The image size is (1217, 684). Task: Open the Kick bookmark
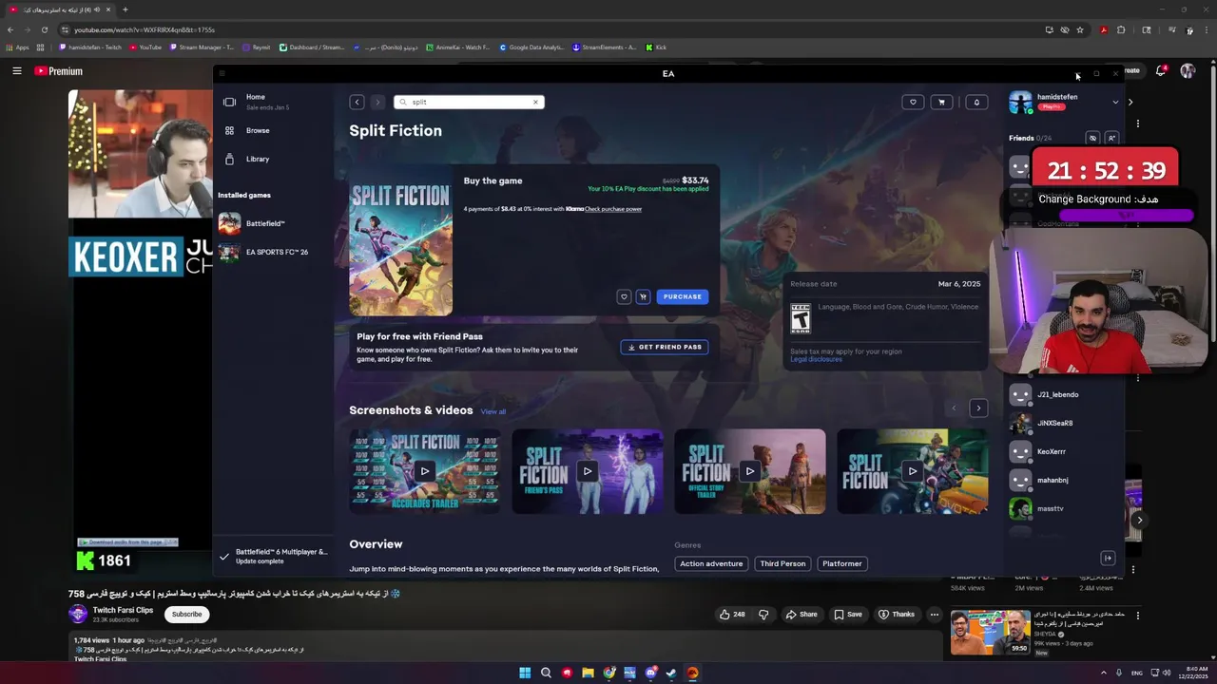(656, 47)
